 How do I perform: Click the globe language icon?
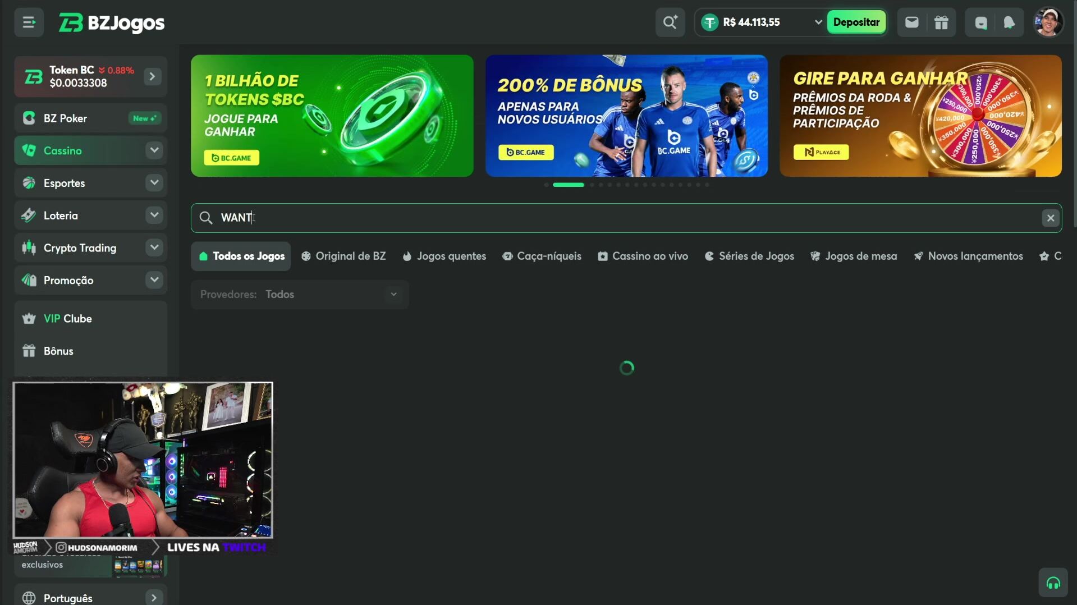29,598
